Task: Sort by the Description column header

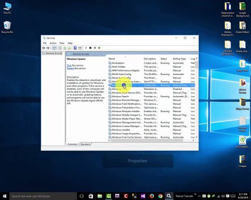Action: (149, 59)
